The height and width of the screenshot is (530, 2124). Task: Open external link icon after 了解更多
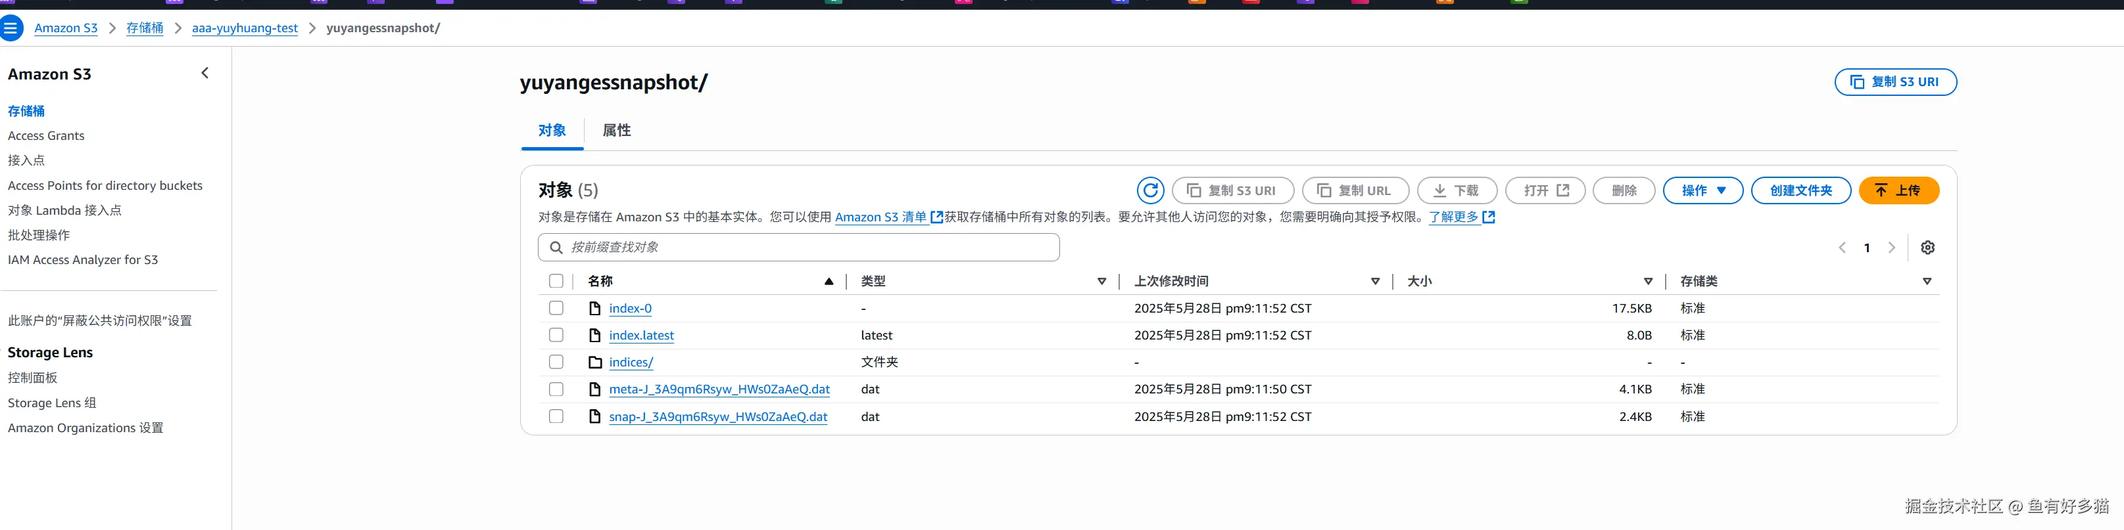coord(1488,217)
